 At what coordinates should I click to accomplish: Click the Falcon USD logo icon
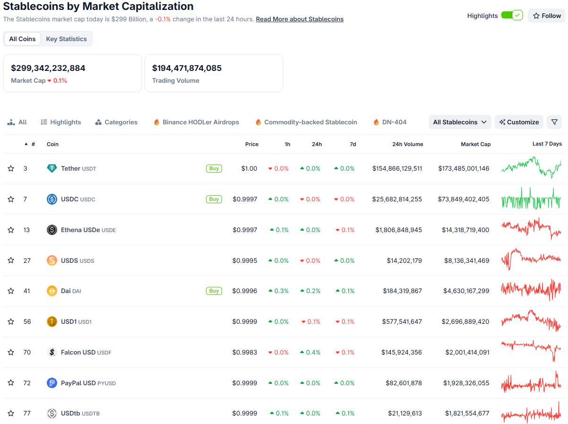coord(52,352)
